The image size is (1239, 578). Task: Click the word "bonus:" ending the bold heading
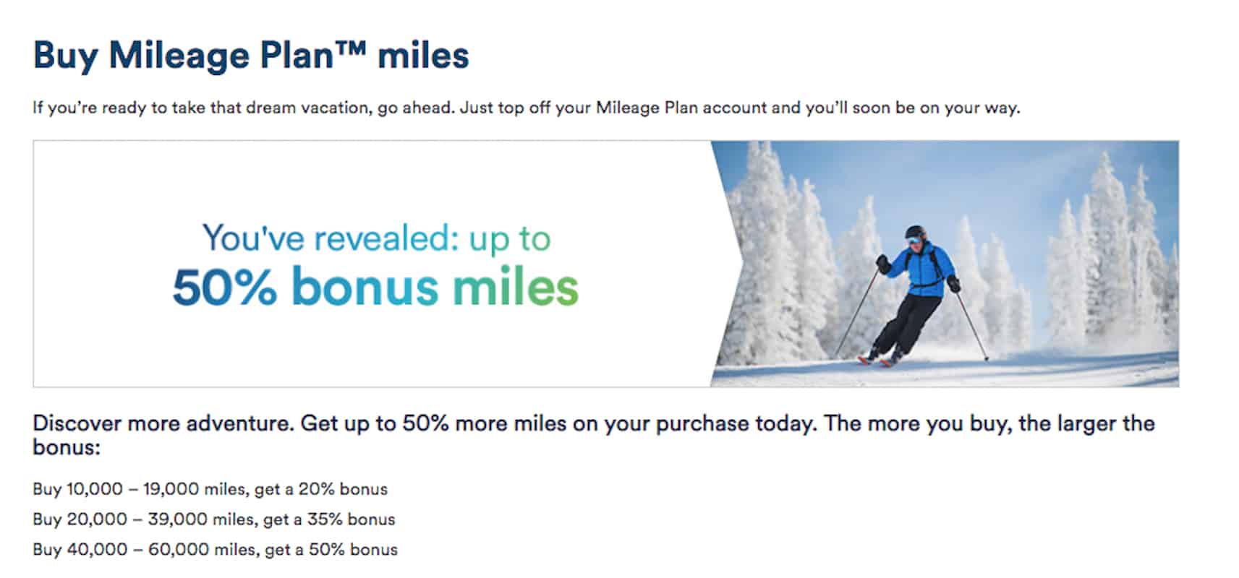point(67,447)
